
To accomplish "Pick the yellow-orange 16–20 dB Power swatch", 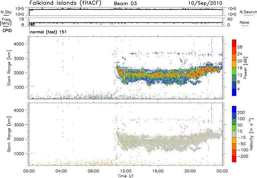I will (234, 64).
